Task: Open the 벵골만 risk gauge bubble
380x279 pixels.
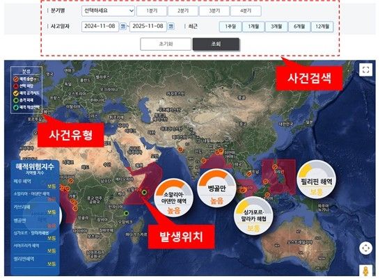Action: [216, 188]
